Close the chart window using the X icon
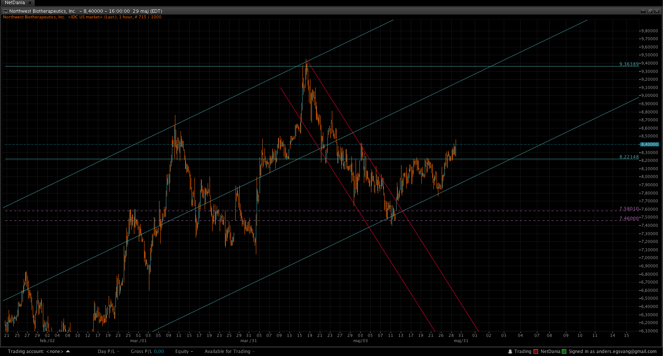The width and height of the screenshot is (663, 356). 657,11
